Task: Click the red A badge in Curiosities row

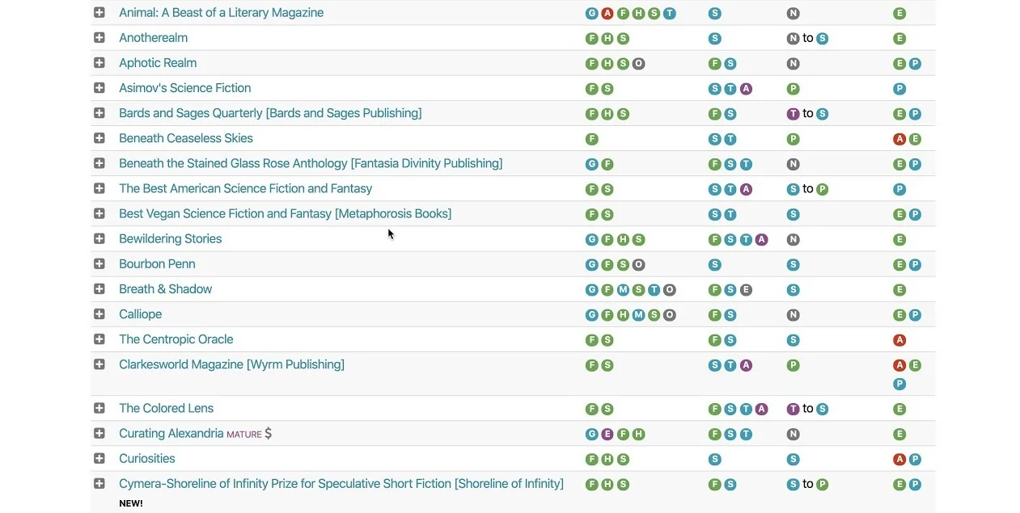Action: [x=899, y=460]
